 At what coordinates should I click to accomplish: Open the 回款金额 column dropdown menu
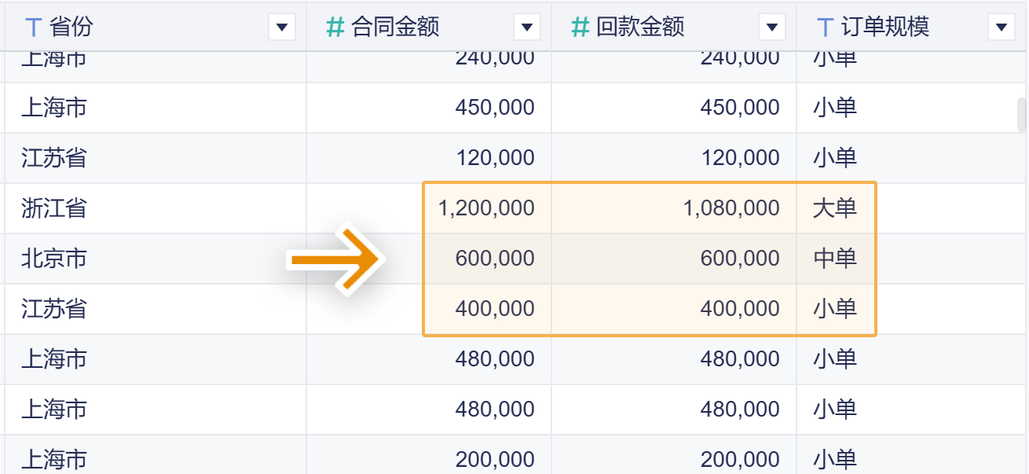tap(772, 28)
